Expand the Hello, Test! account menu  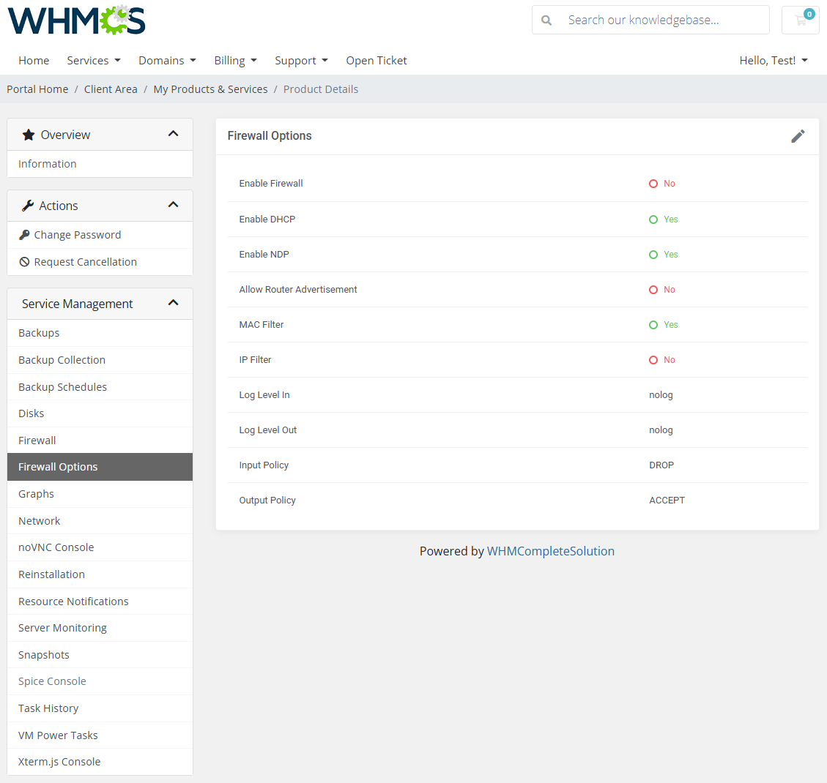tap(774, 60)
